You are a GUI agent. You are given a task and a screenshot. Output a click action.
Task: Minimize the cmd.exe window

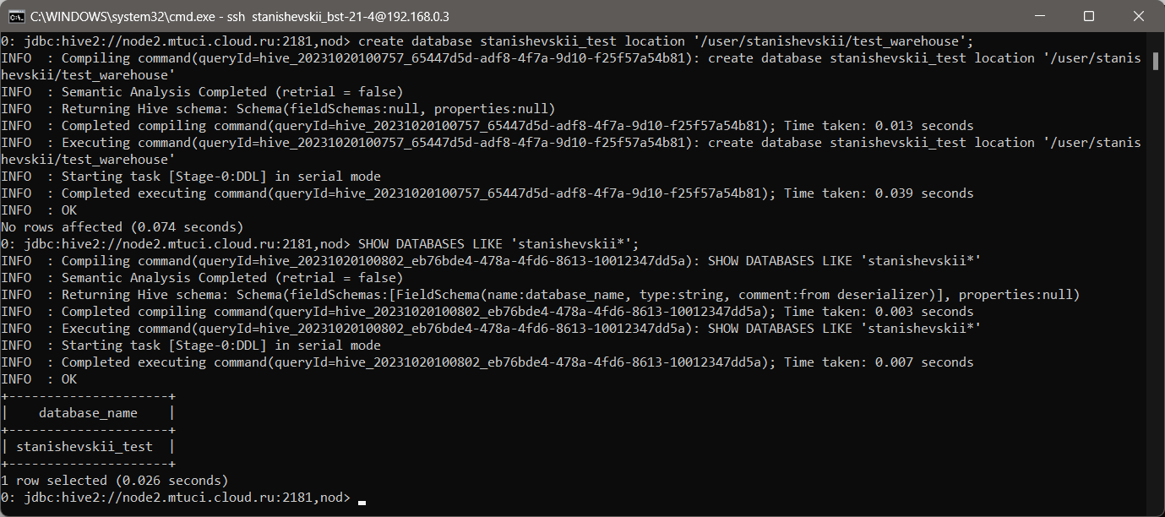1049,16
